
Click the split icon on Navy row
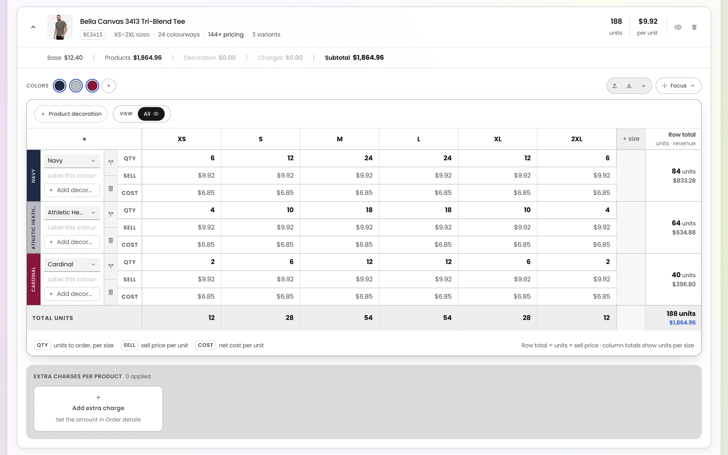(x=111, y=162)
